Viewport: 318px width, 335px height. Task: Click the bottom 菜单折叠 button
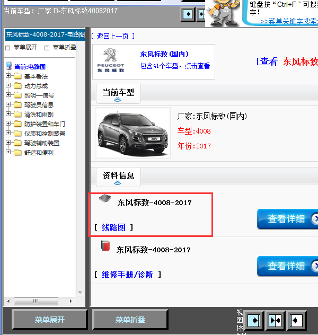(130, 320)
